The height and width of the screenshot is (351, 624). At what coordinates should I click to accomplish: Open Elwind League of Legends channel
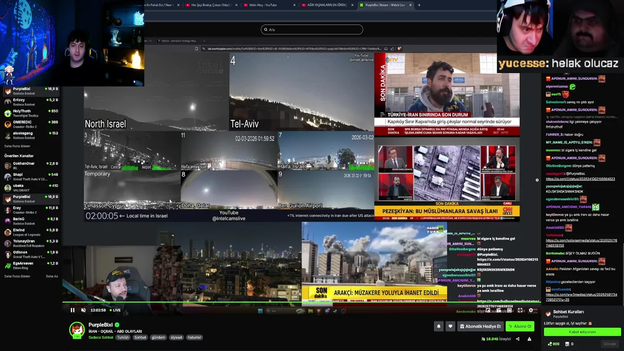pos(31,232)
